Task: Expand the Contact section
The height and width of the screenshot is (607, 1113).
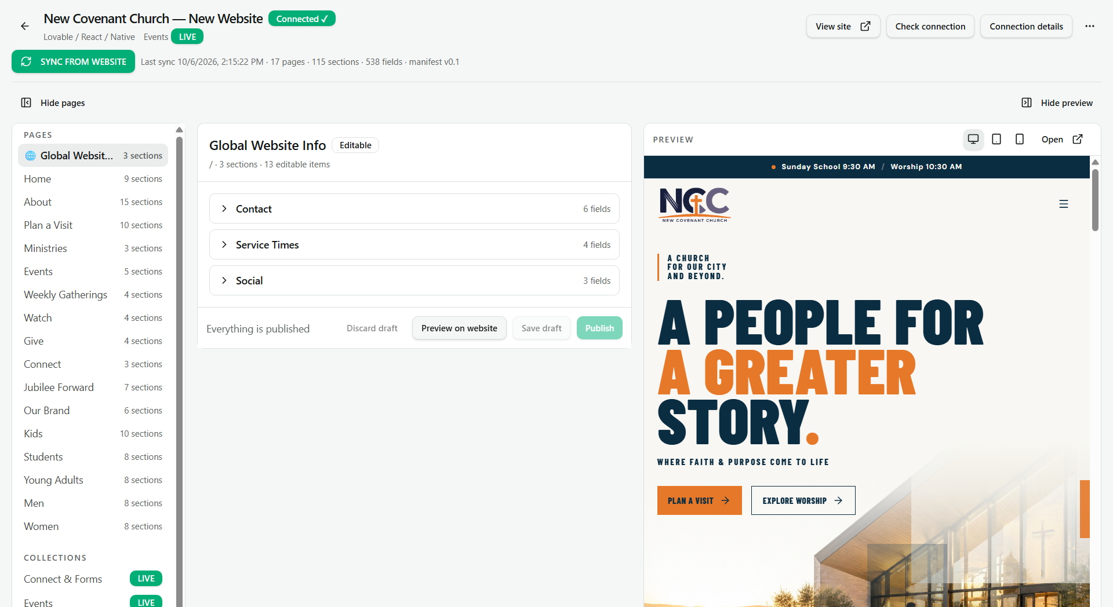Action: click(414, 209)
